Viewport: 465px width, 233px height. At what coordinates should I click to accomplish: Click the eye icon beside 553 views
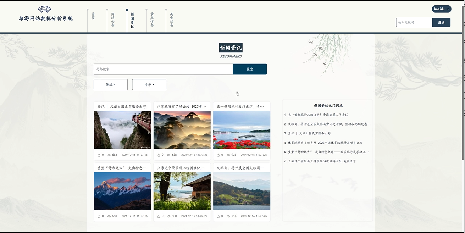click(x=109, y=216)
